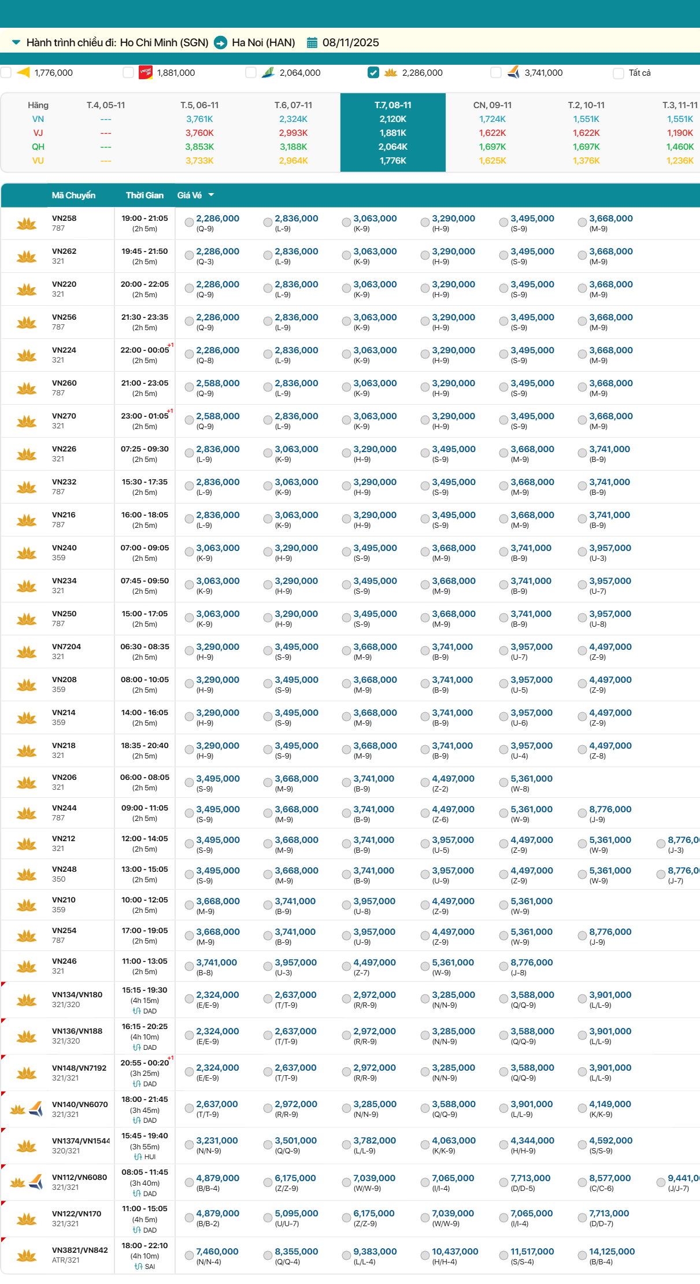Image resolution: width=700 pixels, height=1284 pixels.
Task: Click the Pacific Airlines logo on VN140/VN6070 row
Action: (x=36, y=1109)
